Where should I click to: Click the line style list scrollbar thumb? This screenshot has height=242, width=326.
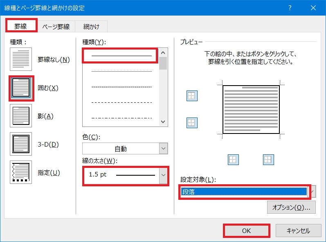pyautogui.click(x=163, y=63)
